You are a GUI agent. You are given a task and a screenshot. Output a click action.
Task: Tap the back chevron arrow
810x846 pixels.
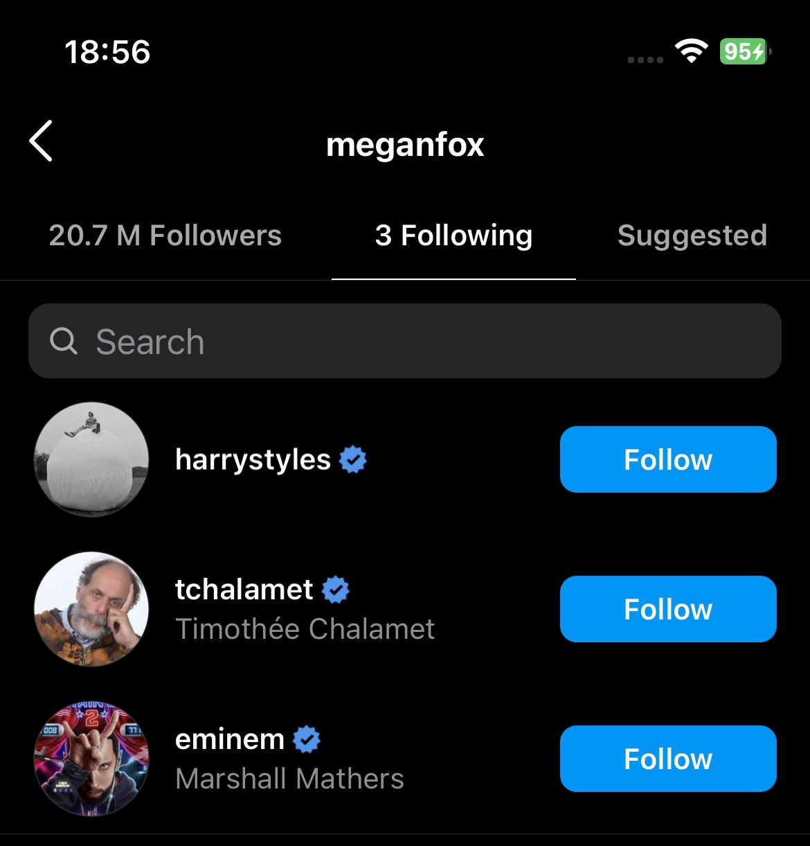(x=42, y=141)
